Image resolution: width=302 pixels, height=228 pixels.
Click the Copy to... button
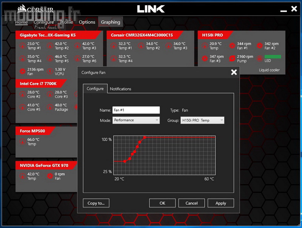coord(96,203)
